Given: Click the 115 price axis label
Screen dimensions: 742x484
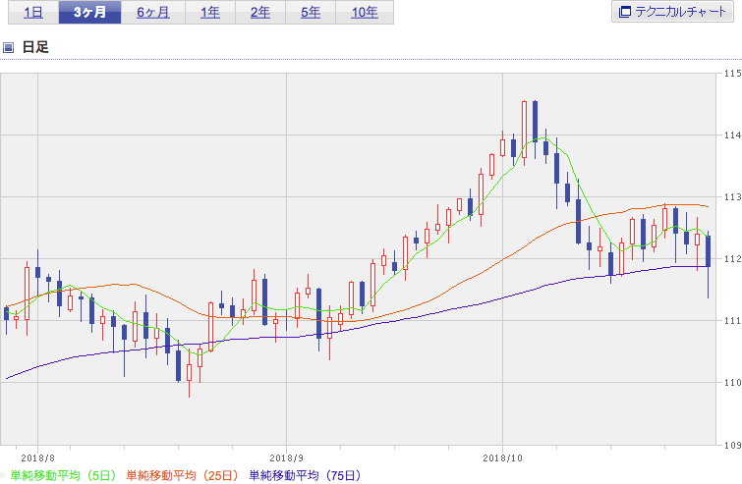Looking at the screenshot, I should click(732, 74).
